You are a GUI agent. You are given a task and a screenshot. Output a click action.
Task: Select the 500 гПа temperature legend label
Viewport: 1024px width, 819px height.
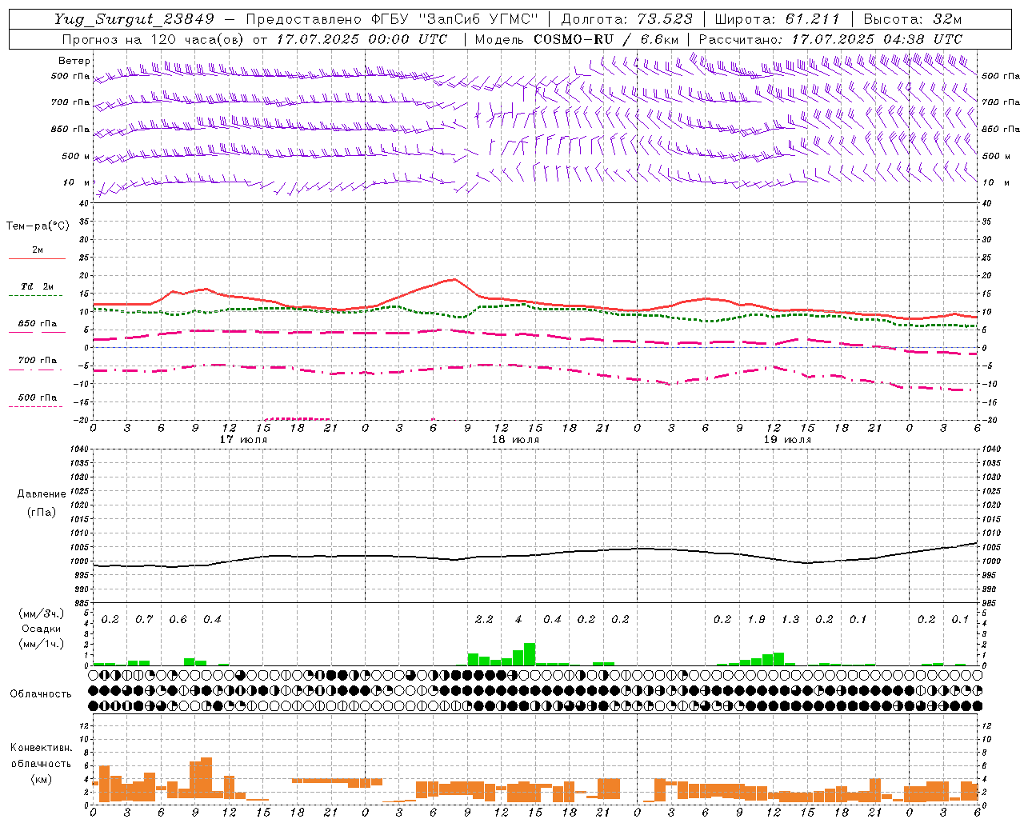tap(38, 398)
